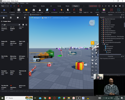Switch to the Avatar ribbon tab
125x100 pixels.
pos(43,6)
